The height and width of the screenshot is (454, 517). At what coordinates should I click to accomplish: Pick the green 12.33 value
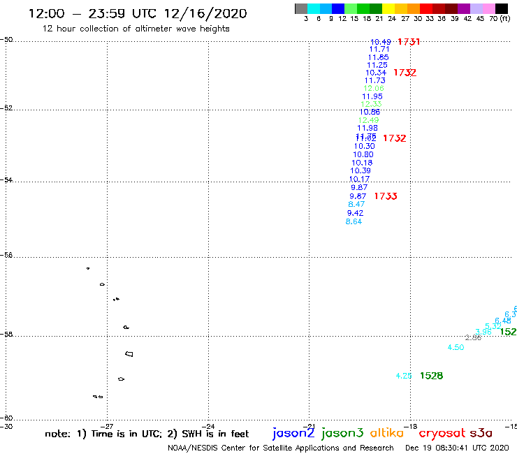[x=371, y=104]
